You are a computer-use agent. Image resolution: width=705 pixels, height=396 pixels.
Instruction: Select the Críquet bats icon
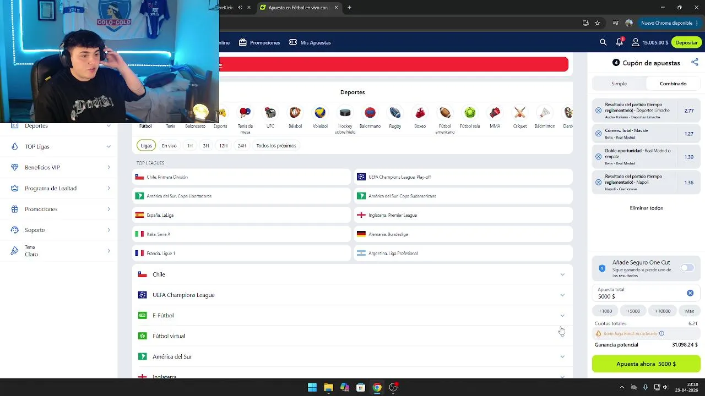[x=520, y=113]
